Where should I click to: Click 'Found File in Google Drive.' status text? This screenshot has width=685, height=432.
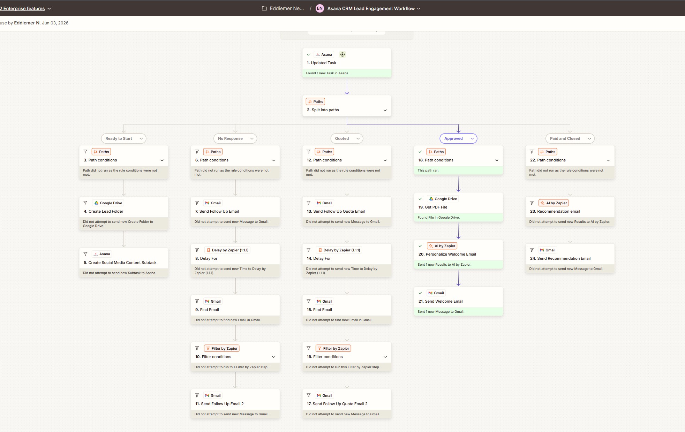[438, 218]
